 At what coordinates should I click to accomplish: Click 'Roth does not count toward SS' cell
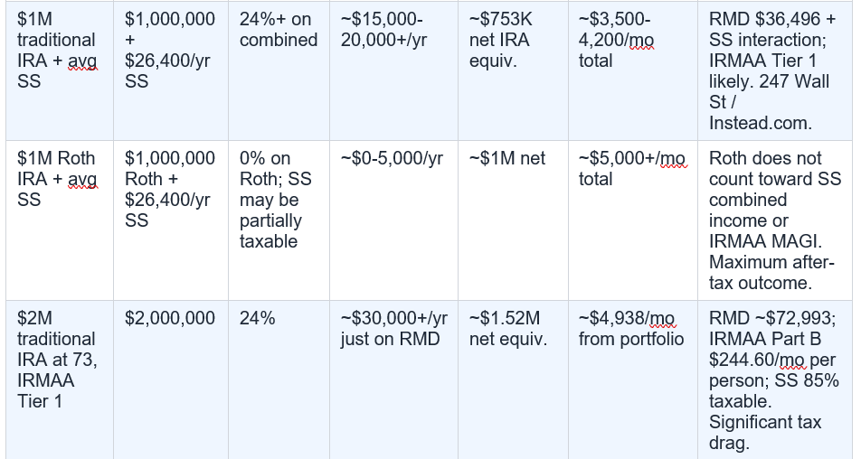click(775, 220)
